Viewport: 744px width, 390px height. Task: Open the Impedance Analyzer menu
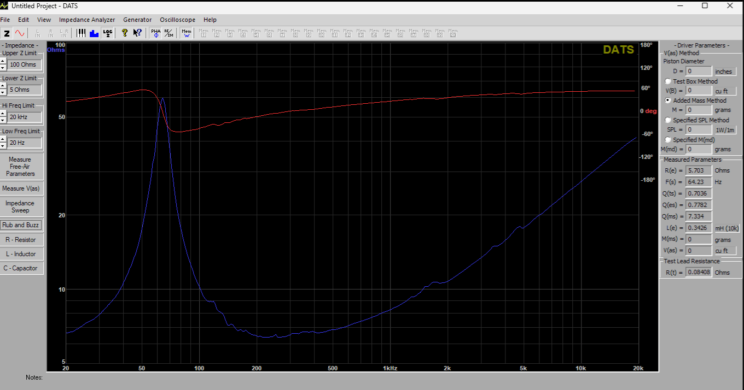pos(87,20)
